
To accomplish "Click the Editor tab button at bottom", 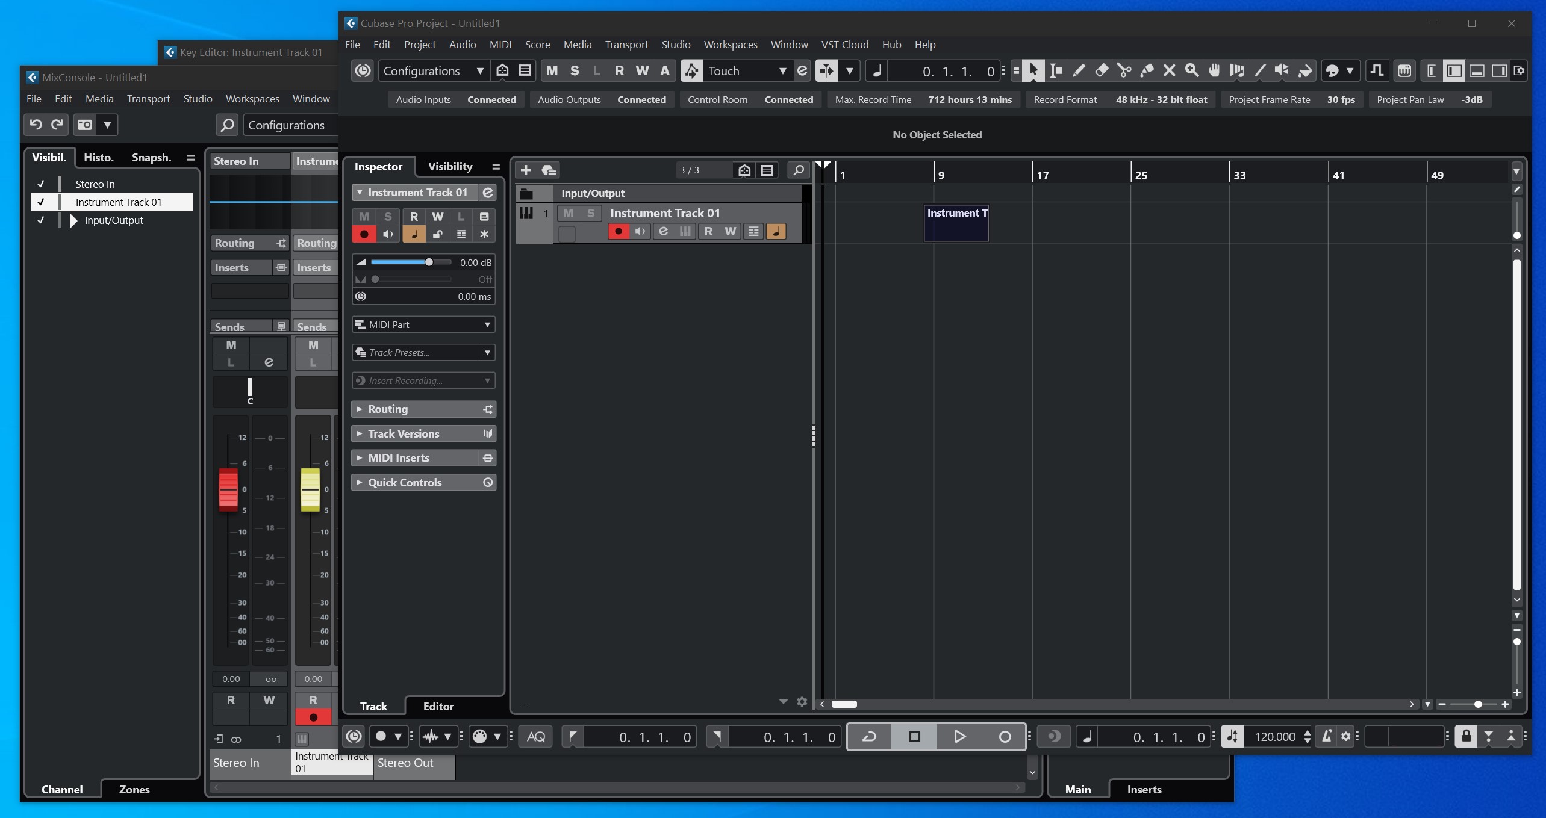I will point(438,707).
